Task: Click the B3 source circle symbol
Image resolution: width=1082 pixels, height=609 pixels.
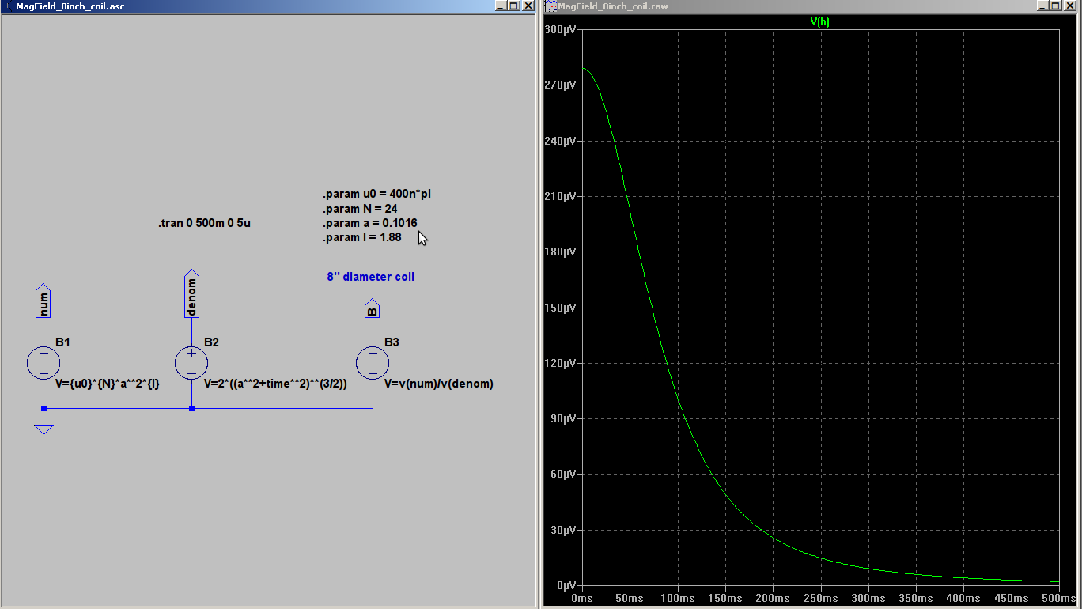Action: pos(372,363)
